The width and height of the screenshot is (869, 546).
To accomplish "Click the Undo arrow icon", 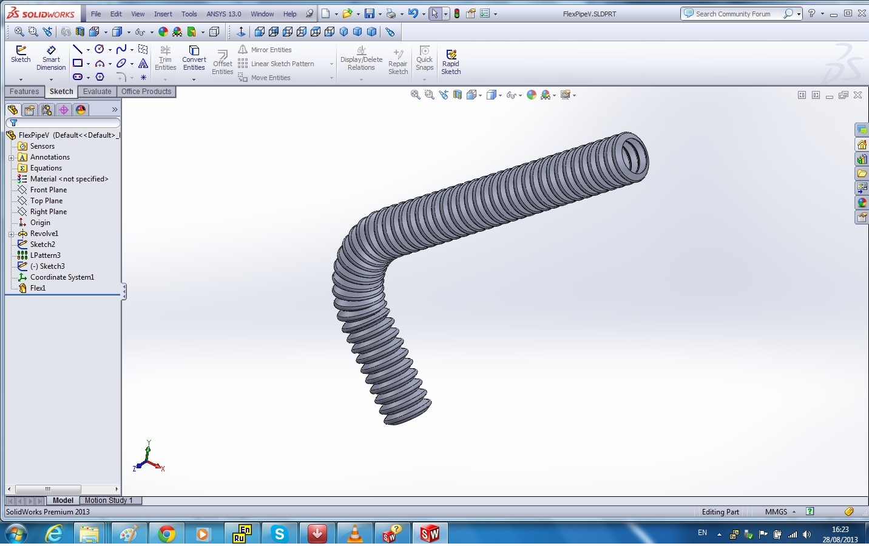I will click(413, 13).
